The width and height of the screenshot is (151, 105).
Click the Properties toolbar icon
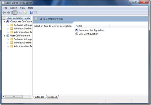[20, 12]
